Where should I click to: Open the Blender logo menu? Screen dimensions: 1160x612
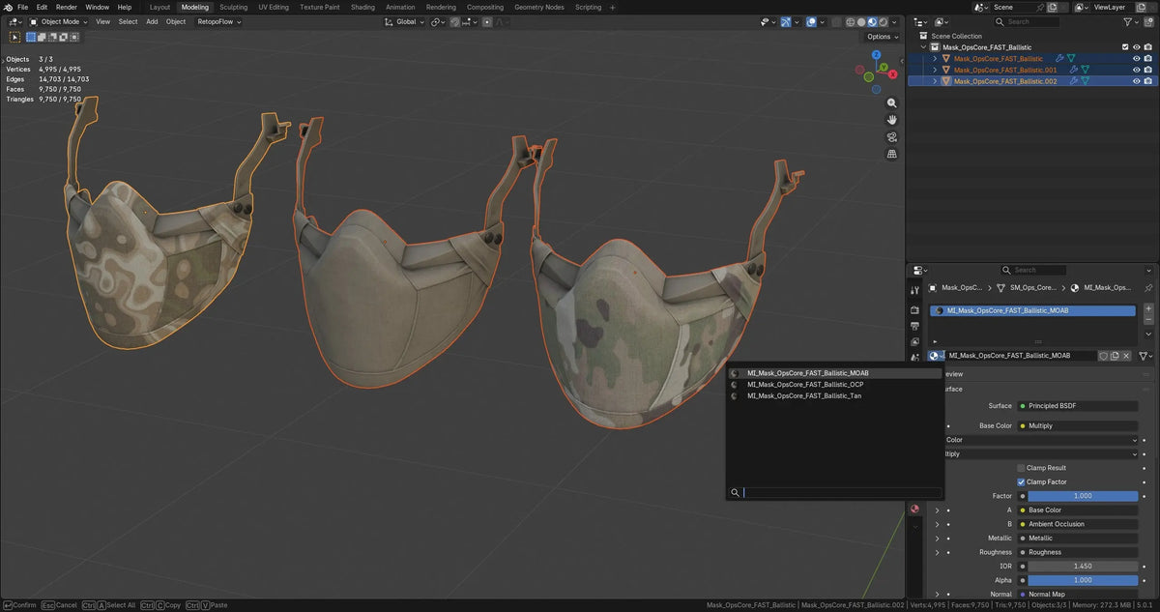(7, 7)
